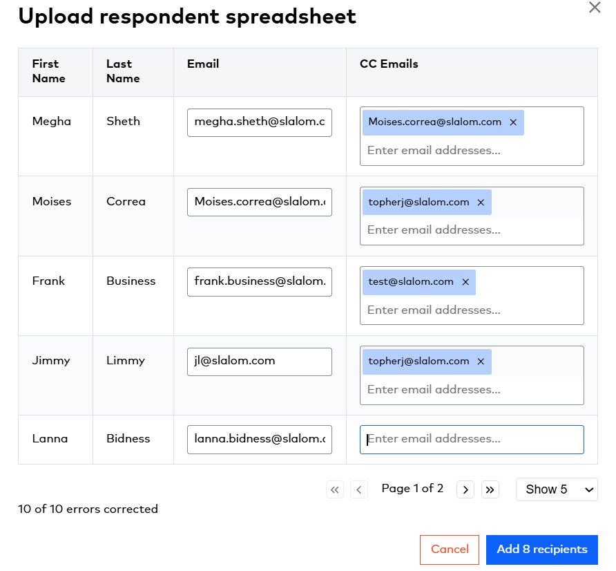Close the upload respondent spreadsheet dialog
This screenshot has height=571, width=616.
point(595,8)
